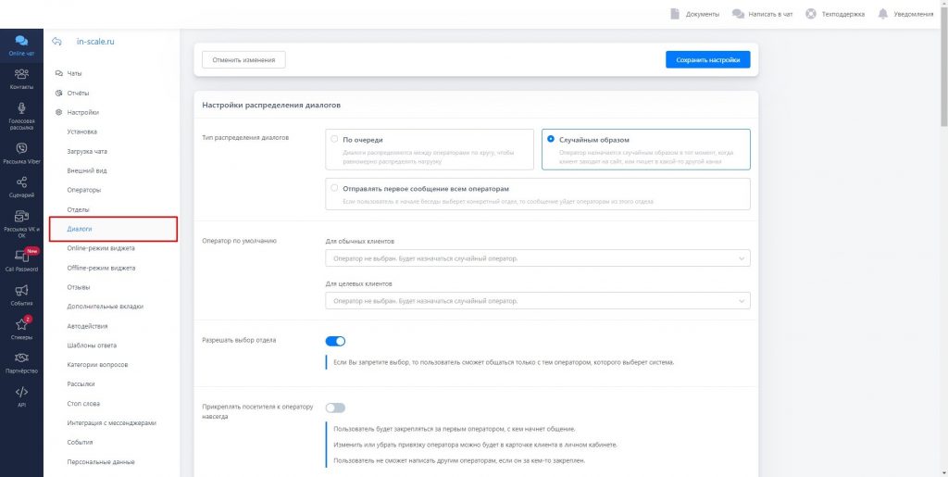
Task: Expand the Для обычных клиентов operator dropdown
Action: click(x=538, y=258)
